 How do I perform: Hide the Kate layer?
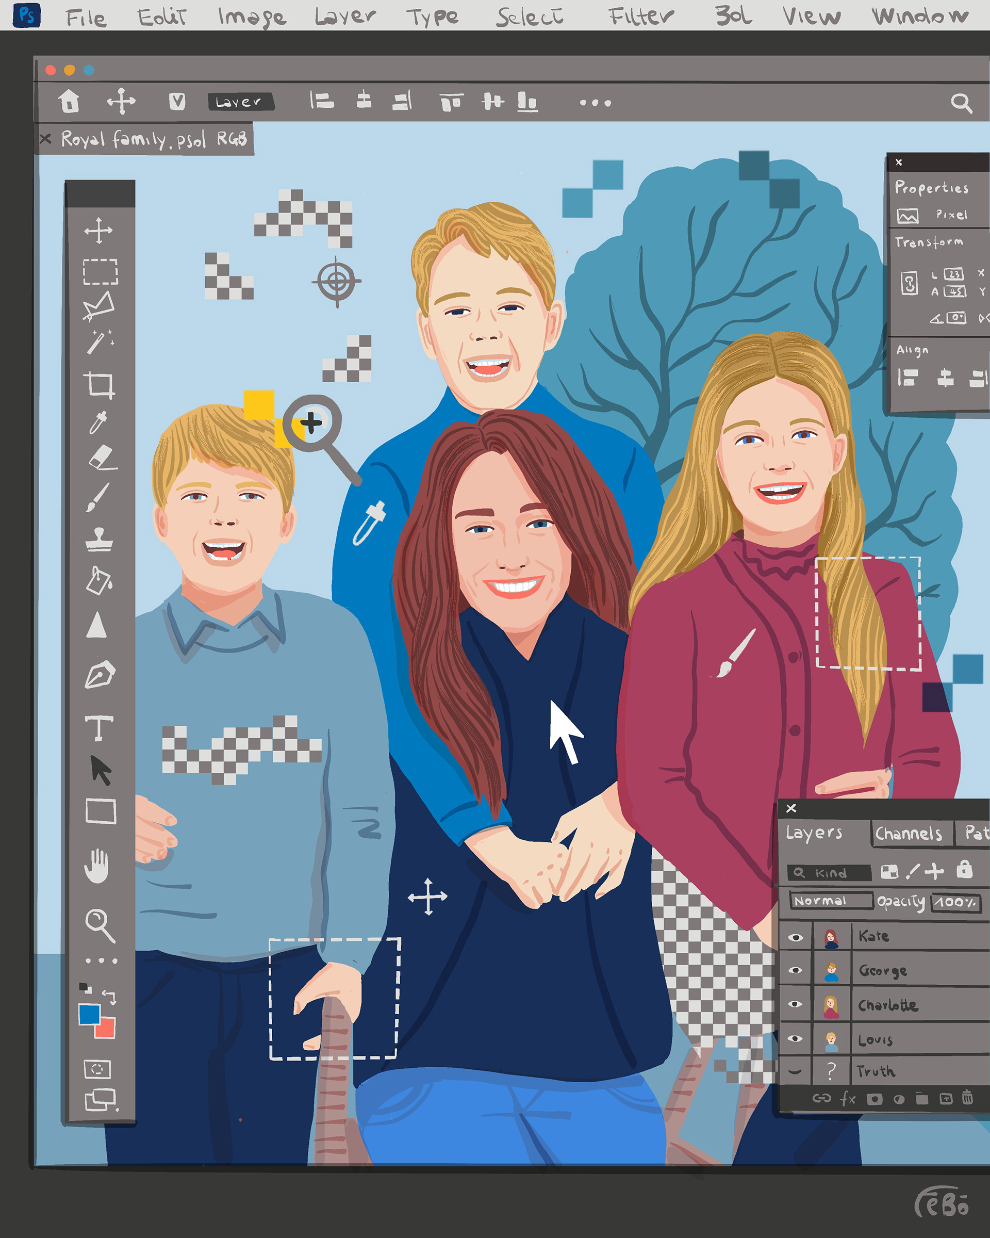[795, 937]
